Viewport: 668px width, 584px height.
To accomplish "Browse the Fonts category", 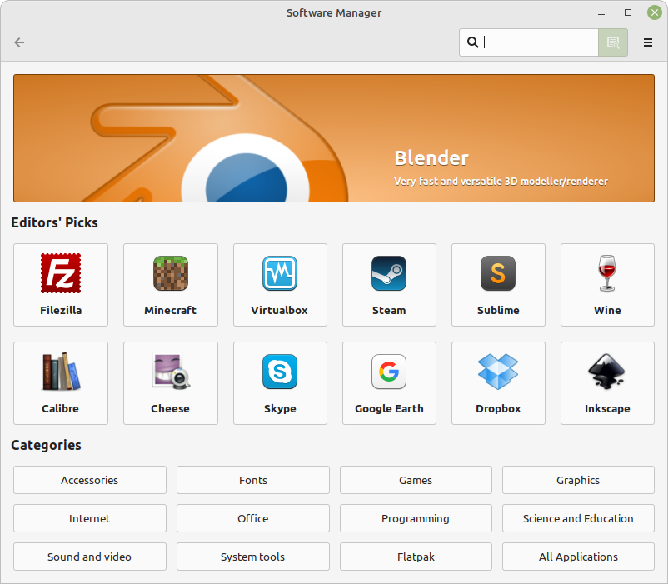I will 253,480.
